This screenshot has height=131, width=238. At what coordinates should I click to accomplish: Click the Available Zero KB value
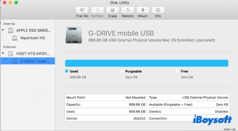pos(222,105)
